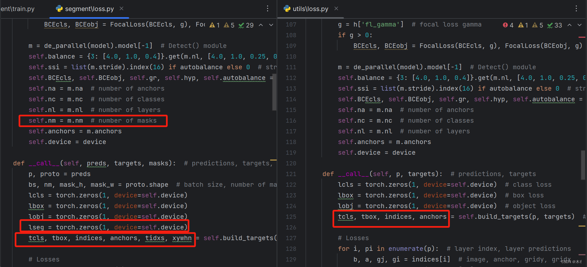Click 'tcls, tbox, indices, anchors' in right editor
This screenshot has height=267, width=587.
392,217
